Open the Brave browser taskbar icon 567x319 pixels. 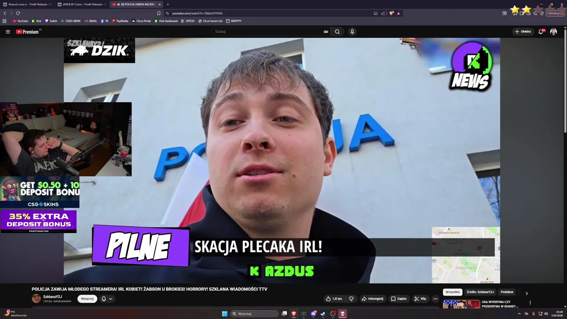[294, 314]
